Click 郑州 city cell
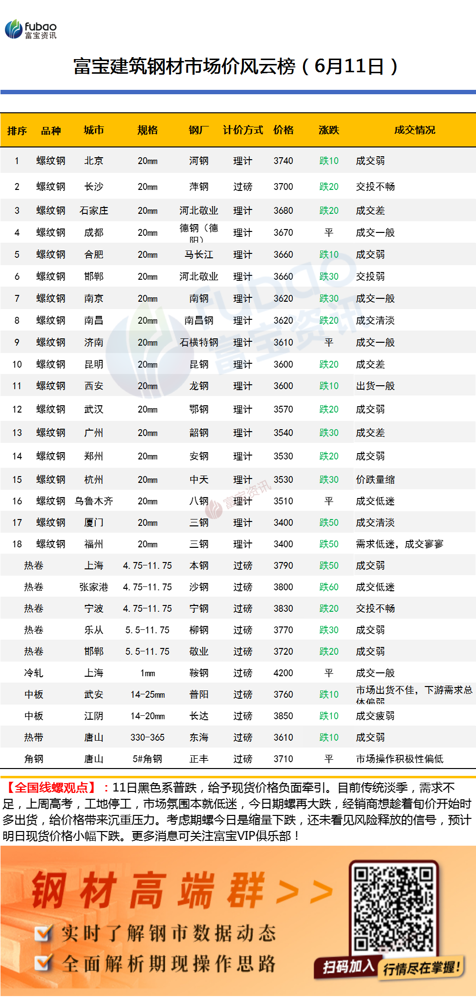This screenshot has height=999, width=476. point(94,456)
